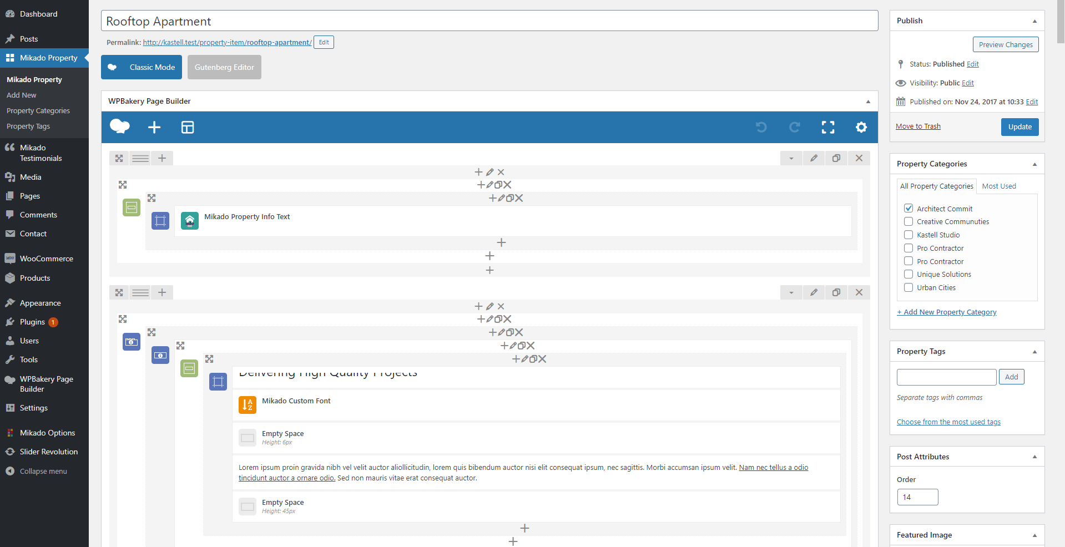Check Unique Solutions category

click(x=908, y=274)
